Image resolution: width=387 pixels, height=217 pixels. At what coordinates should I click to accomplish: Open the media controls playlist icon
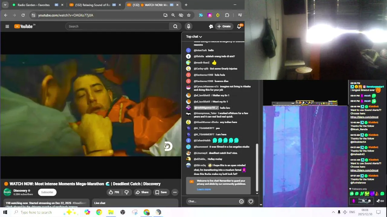click(240, 15)
